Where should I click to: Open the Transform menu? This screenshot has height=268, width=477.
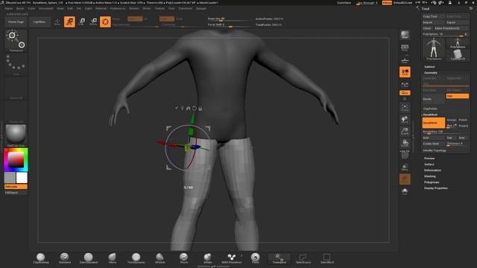[186, 8]
